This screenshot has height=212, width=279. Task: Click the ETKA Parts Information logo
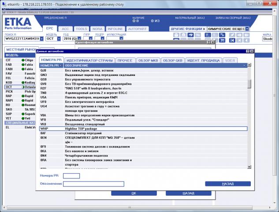(x=18, y=23)
